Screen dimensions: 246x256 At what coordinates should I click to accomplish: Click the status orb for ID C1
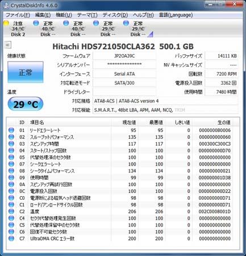pos(11,204)
